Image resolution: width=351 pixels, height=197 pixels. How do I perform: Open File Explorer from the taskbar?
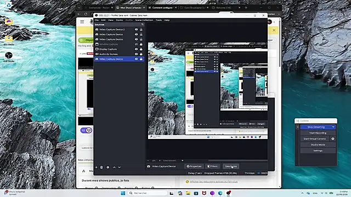click(x=188, y=193)
